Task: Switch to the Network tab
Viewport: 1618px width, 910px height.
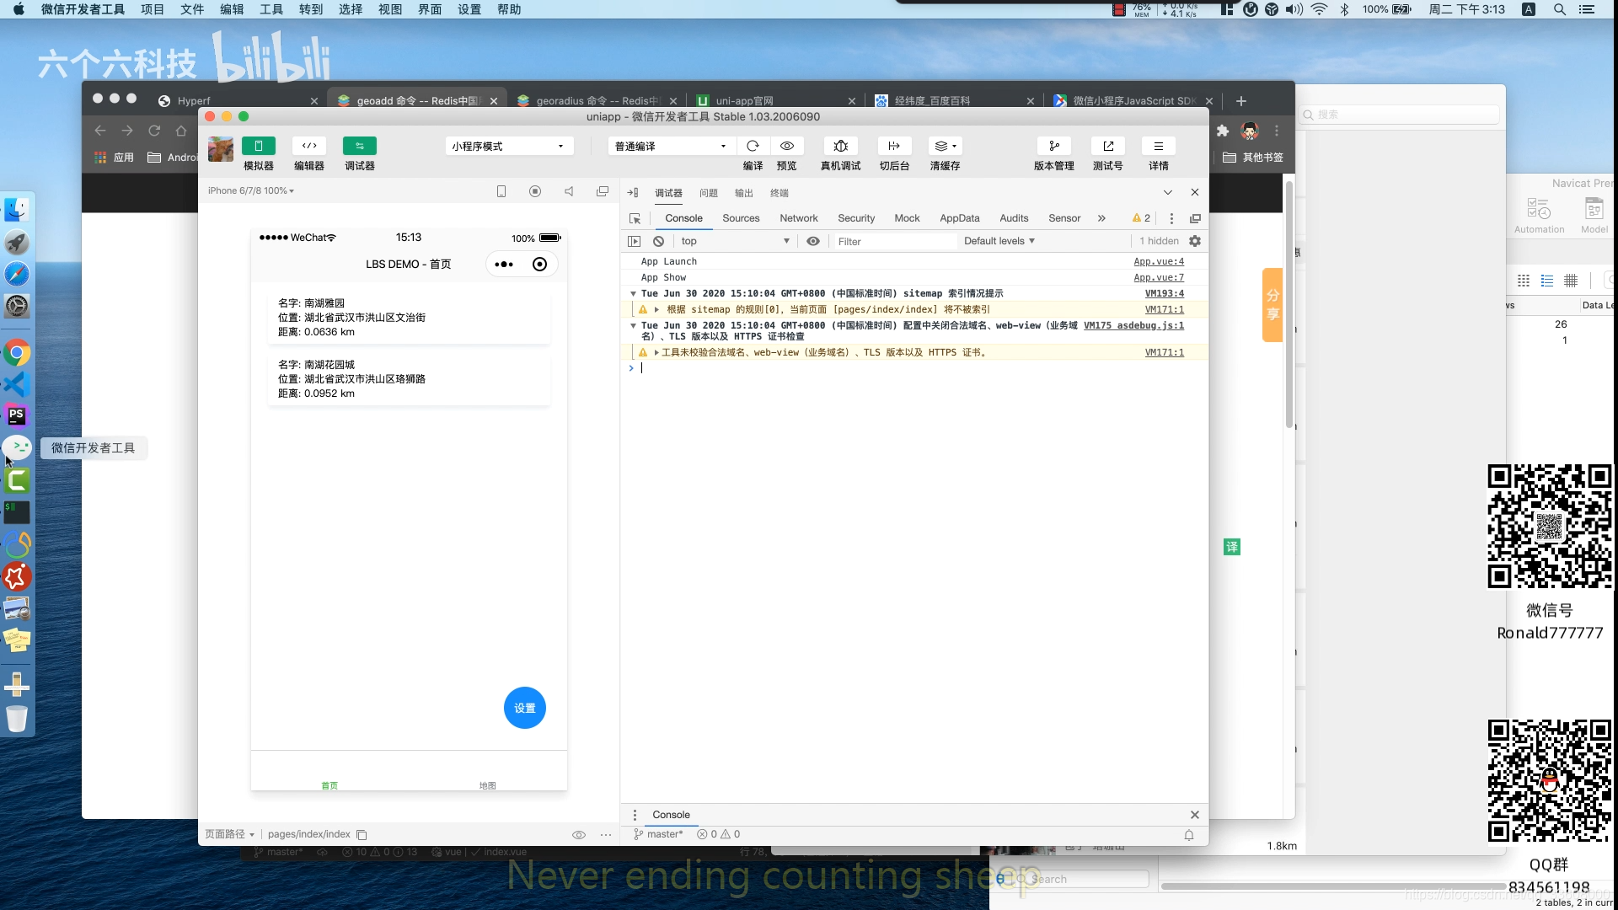Action: 798,218
